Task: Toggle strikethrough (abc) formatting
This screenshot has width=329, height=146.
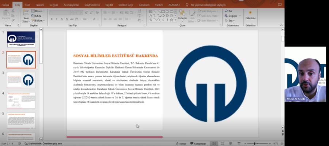Action: click(72, 19)
